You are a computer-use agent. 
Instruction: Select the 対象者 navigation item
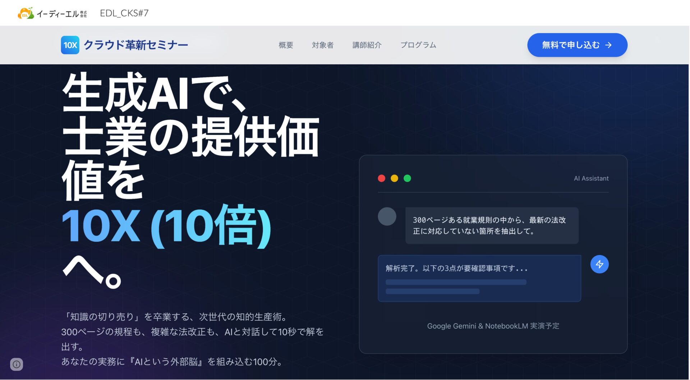click(323, 45)
